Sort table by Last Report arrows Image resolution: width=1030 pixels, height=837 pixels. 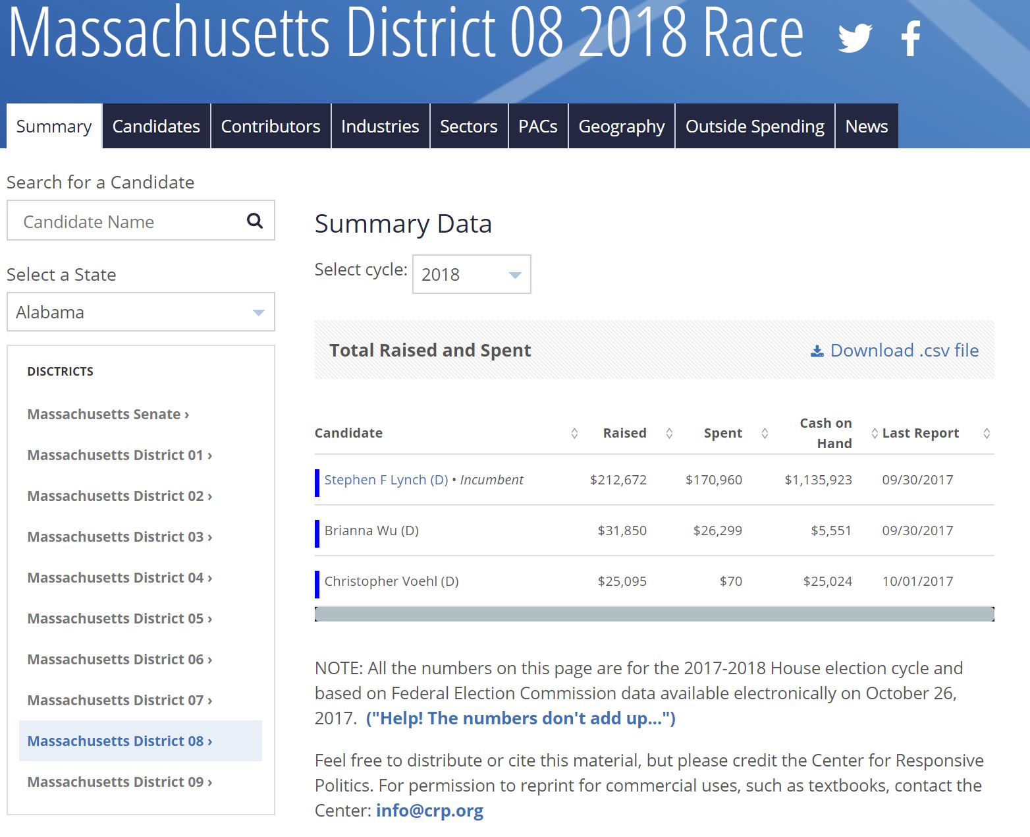pyautogui.click(x=987, y=433)
